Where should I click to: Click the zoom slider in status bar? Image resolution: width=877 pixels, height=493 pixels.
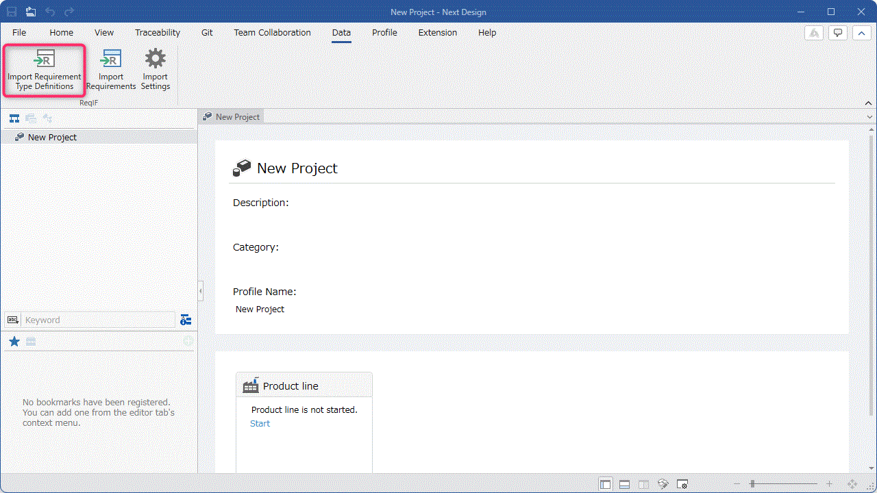[783, 484]
